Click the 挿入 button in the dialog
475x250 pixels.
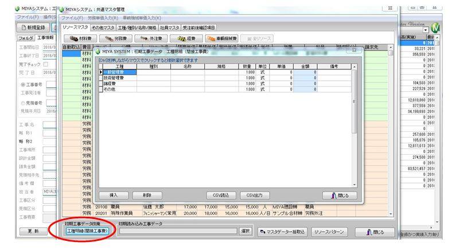point(114,195)
